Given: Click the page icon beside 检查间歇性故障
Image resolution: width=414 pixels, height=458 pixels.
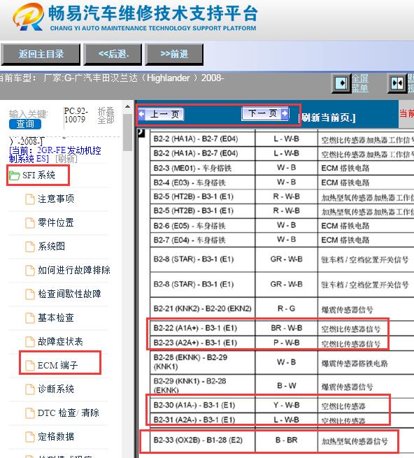Looking at the screenshot, I should pos(30,294).
